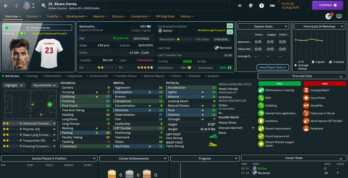This screenshot has height=178, width=348.
Task: Open the help question mark icon
Action: click(x=261, y=5)
